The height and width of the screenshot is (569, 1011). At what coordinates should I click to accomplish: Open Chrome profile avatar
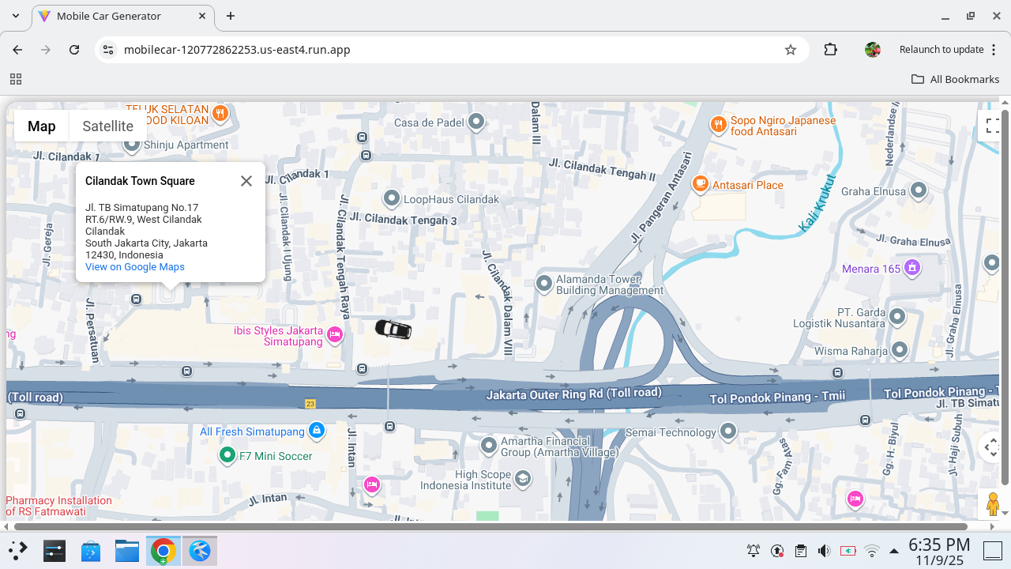[873, 50]
